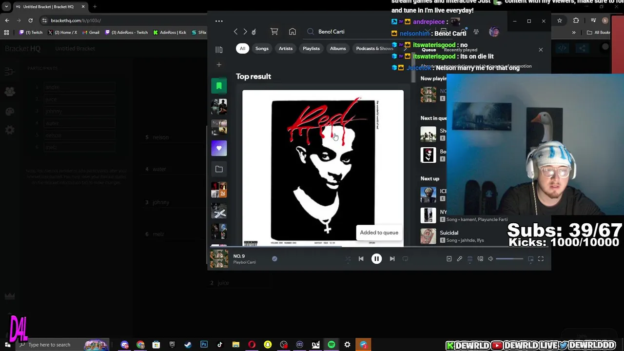Screen dimensions: 624x351
Task: Open Epic Games launcher from the taskbar
Action: (172, 345)
